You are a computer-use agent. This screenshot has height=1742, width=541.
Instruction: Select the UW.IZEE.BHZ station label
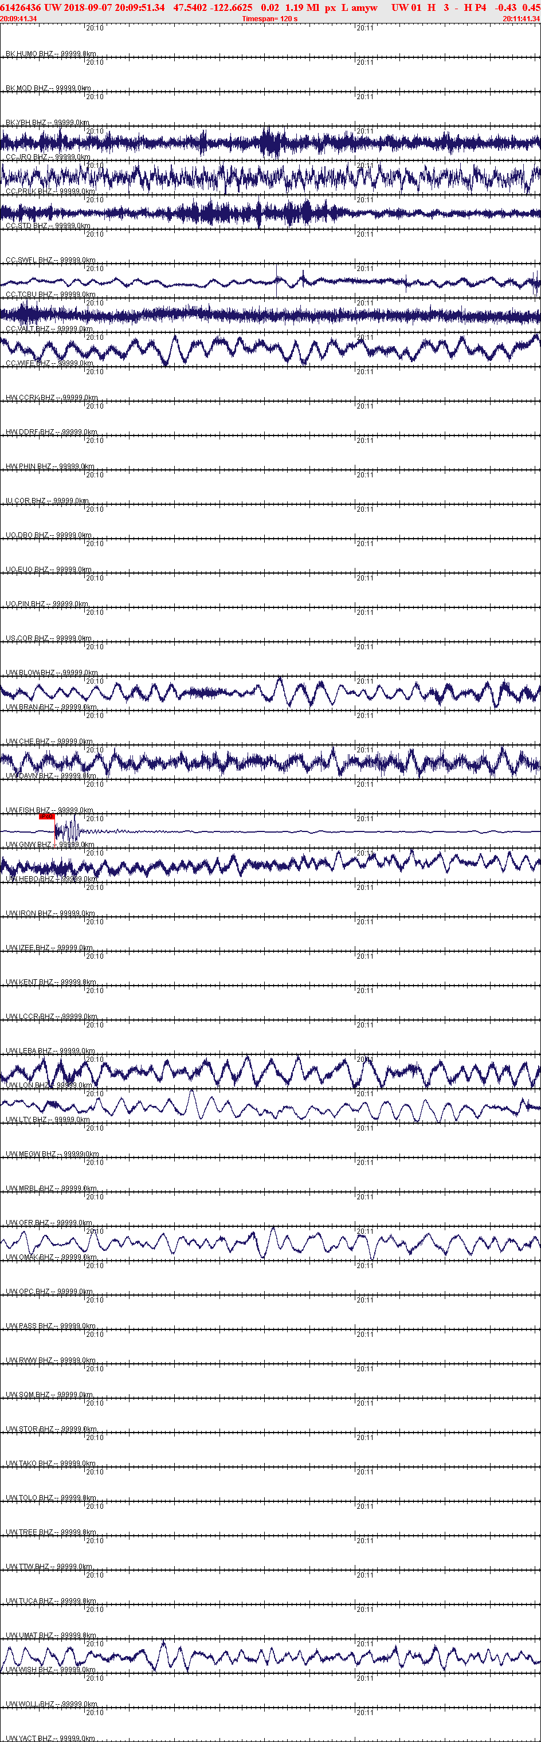tap(49, 947)
